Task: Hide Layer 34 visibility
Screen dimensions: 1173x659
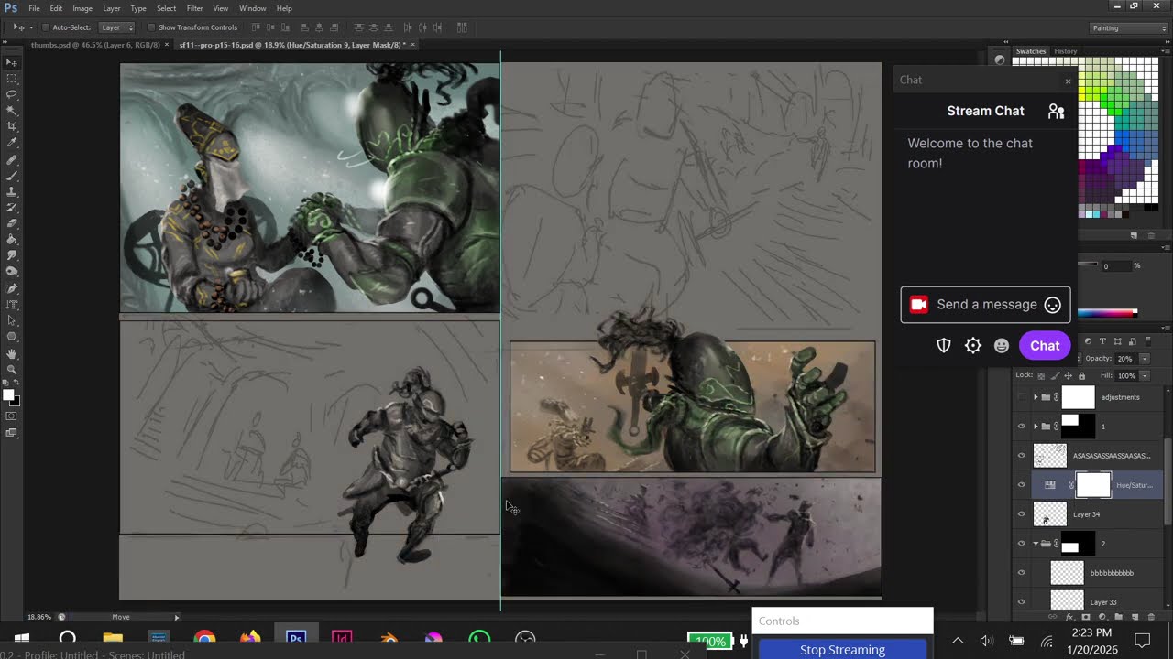Action: point(1022,514)
